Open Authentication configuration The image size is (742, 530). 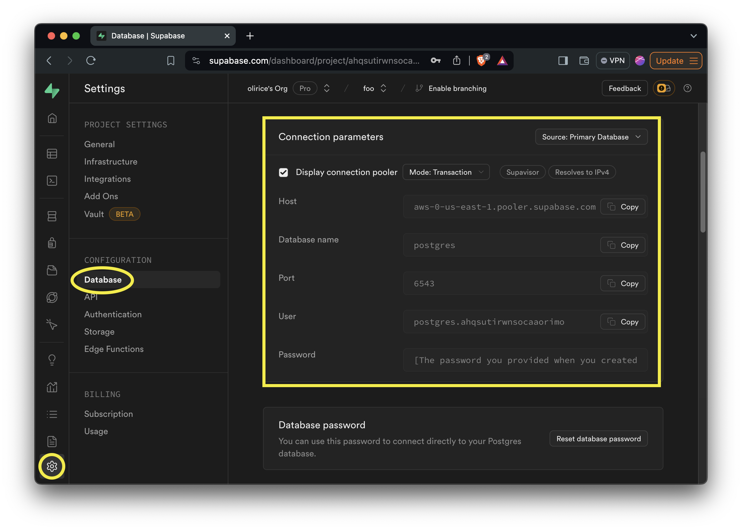tap(113, 314)
